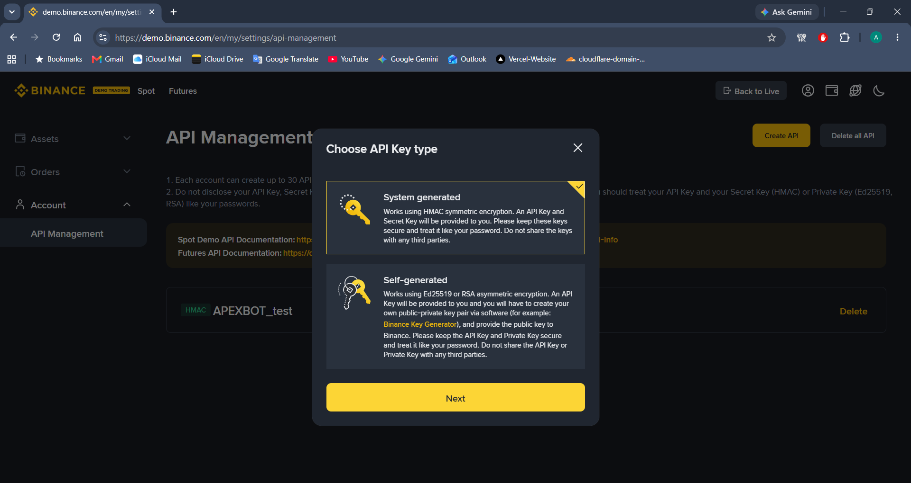911x483 pixels.
Task: Open the Spot menu
Action: 146,91
